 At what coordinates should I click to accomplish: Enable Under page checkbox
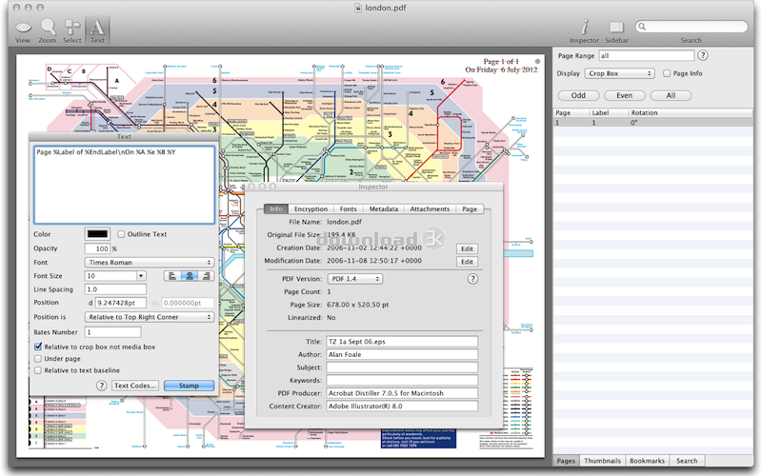tap(38, 359)
